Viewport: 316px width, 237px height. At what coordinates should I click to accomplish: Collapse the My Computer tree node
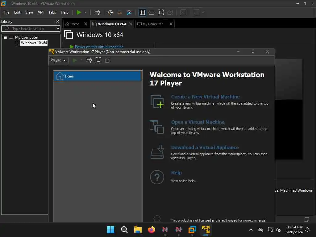[6, 38]
